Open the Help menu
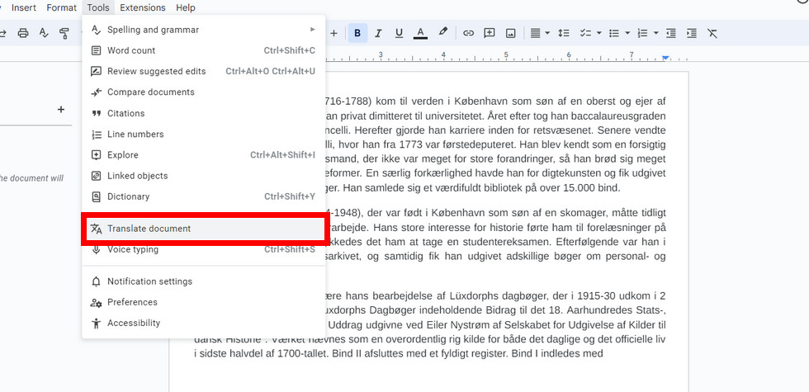809x392 pixels. (185, 7)
